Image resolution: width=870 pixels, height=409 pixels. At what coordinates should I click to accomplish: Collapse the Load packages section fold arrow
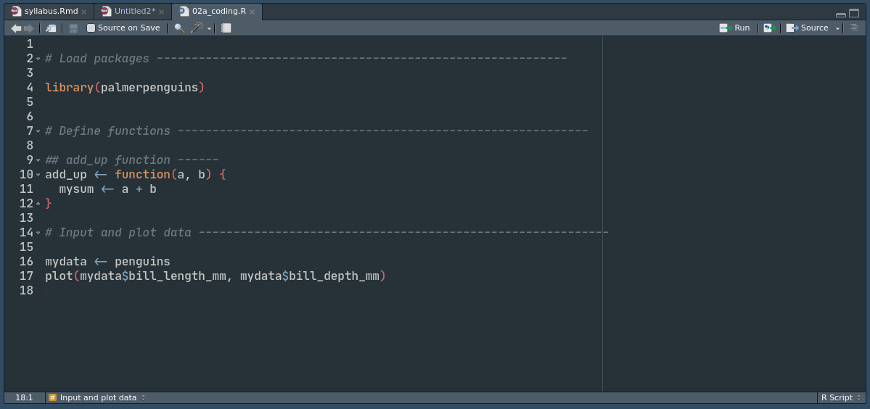pos(38,59)
